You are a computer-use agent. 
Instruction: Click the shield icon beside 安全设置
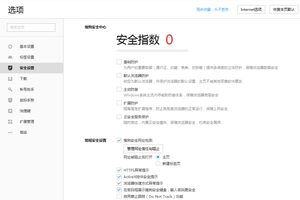(x=10, y=68)
